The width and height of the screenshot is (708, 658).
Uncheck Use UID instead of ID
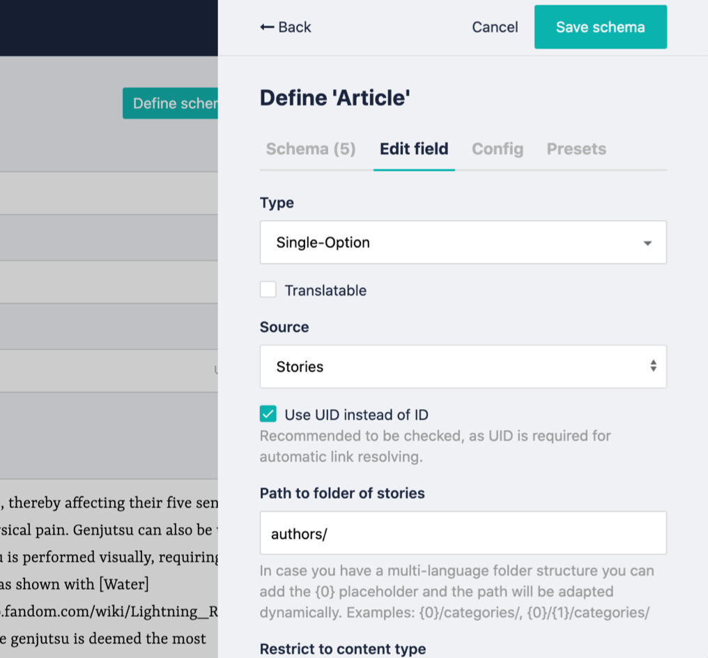(268, 414)
